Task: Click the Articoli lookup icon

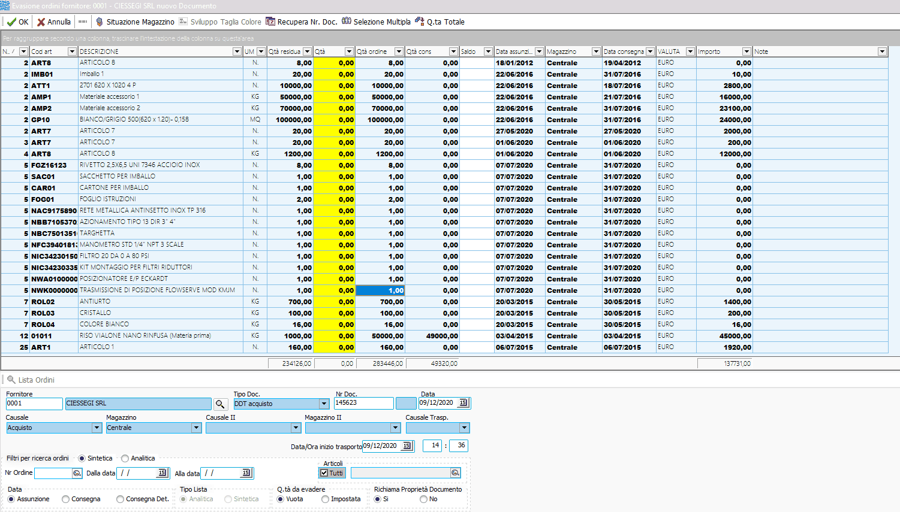Action: click(455, 473)
